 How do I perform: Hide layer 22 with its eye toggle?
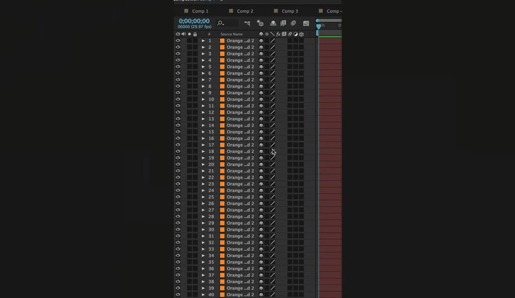click(x=177, y=177)
